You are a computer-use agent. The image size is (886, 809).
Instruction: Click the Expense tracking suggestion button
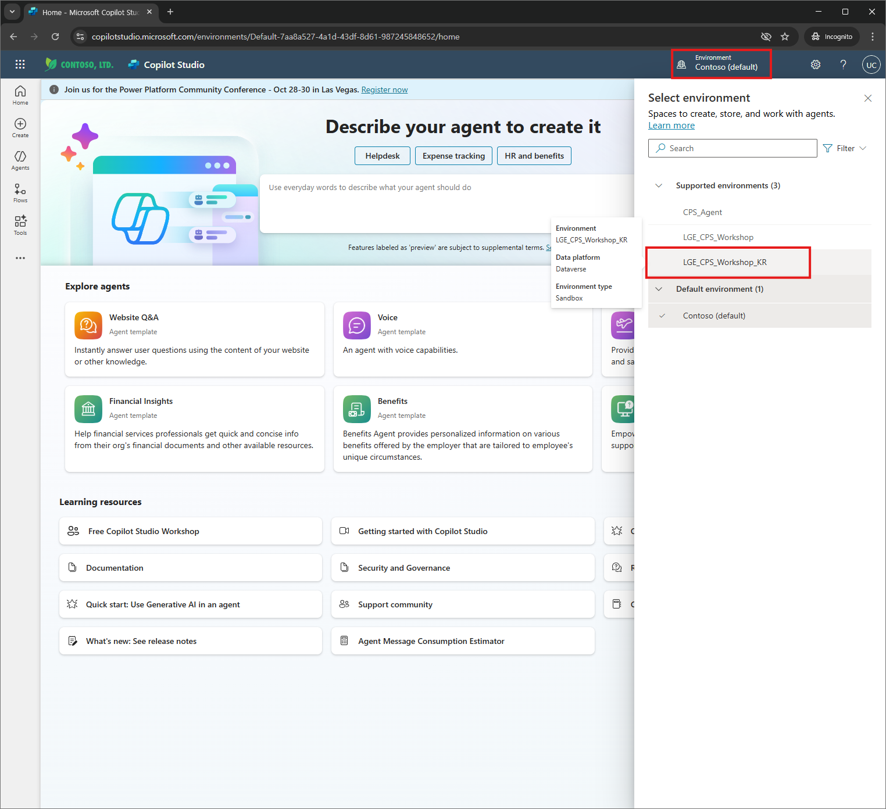coord(453,156)
